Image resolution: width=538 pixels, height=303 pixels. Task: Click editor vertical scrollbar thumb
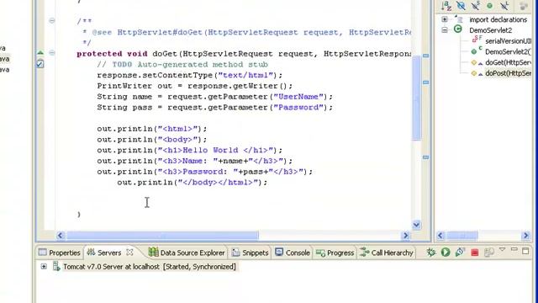tap(416, 98)
